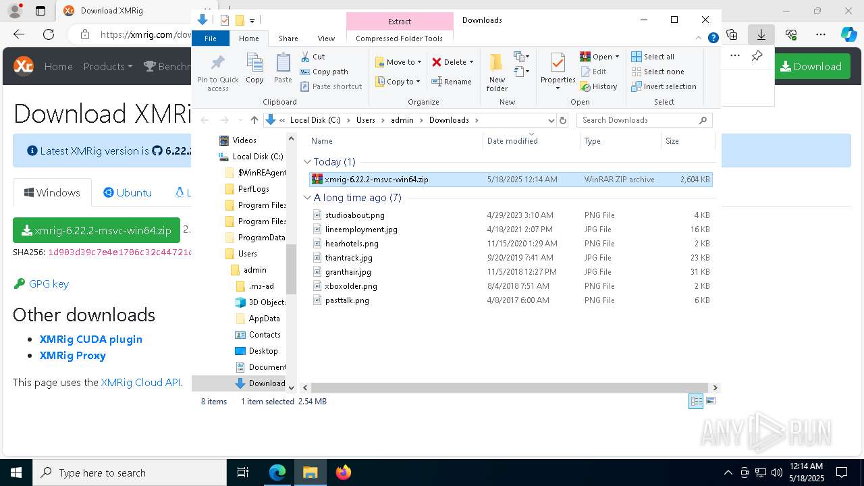Click the Cut scissors item
The image size is (864, 486).
click(x=313, y=57)
